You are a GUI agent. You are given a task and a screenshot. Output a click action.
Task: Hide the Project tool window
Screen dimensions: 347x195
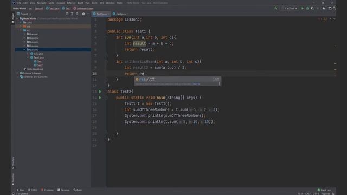[x=88, y=14]
